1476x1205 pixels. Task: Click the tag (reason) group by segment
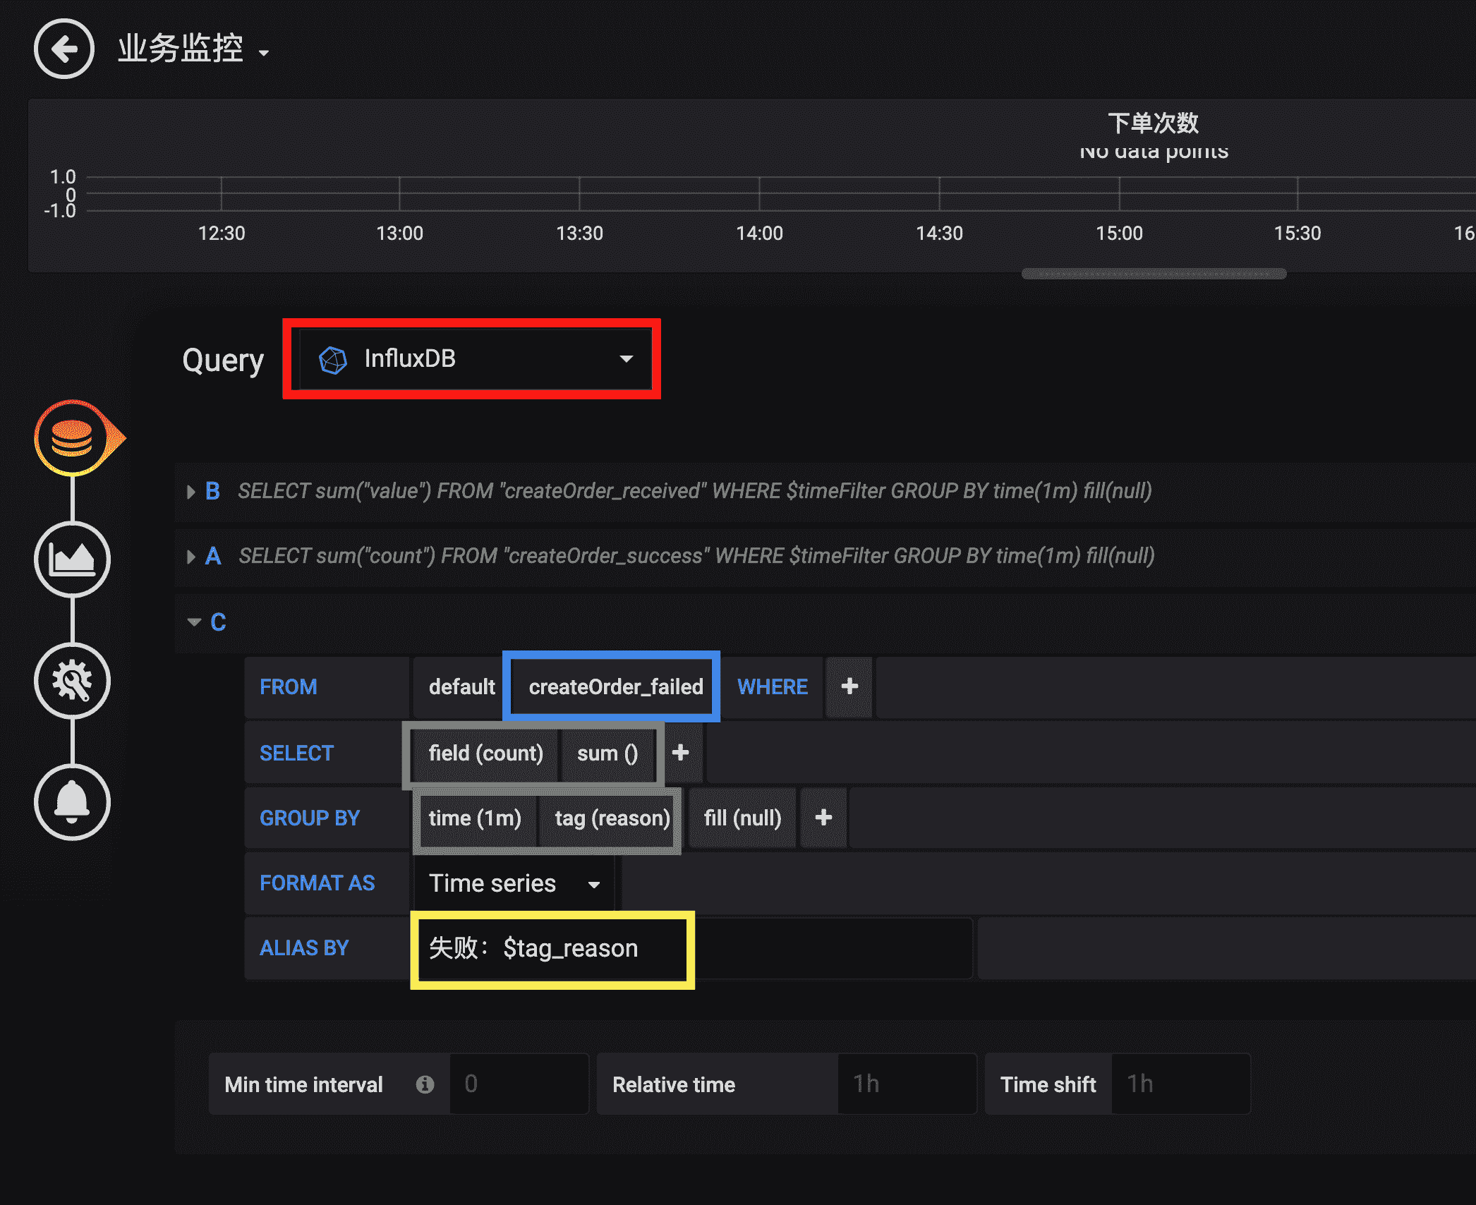tap(612, 818)
